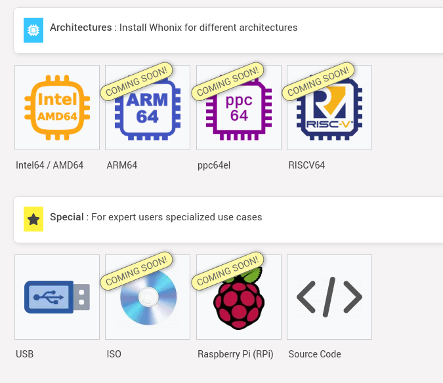Image resolution: width=443 pixels, height=383 pixels.
Task: Follow the RISCV64 label link
Action: 306,165
